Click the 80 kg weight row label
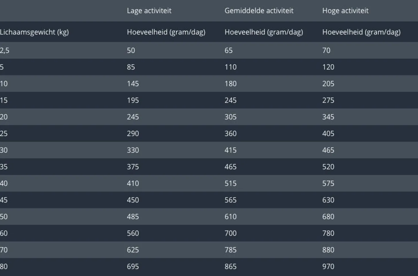This screenshot has width=418, height=276. [x=4, y=267]
